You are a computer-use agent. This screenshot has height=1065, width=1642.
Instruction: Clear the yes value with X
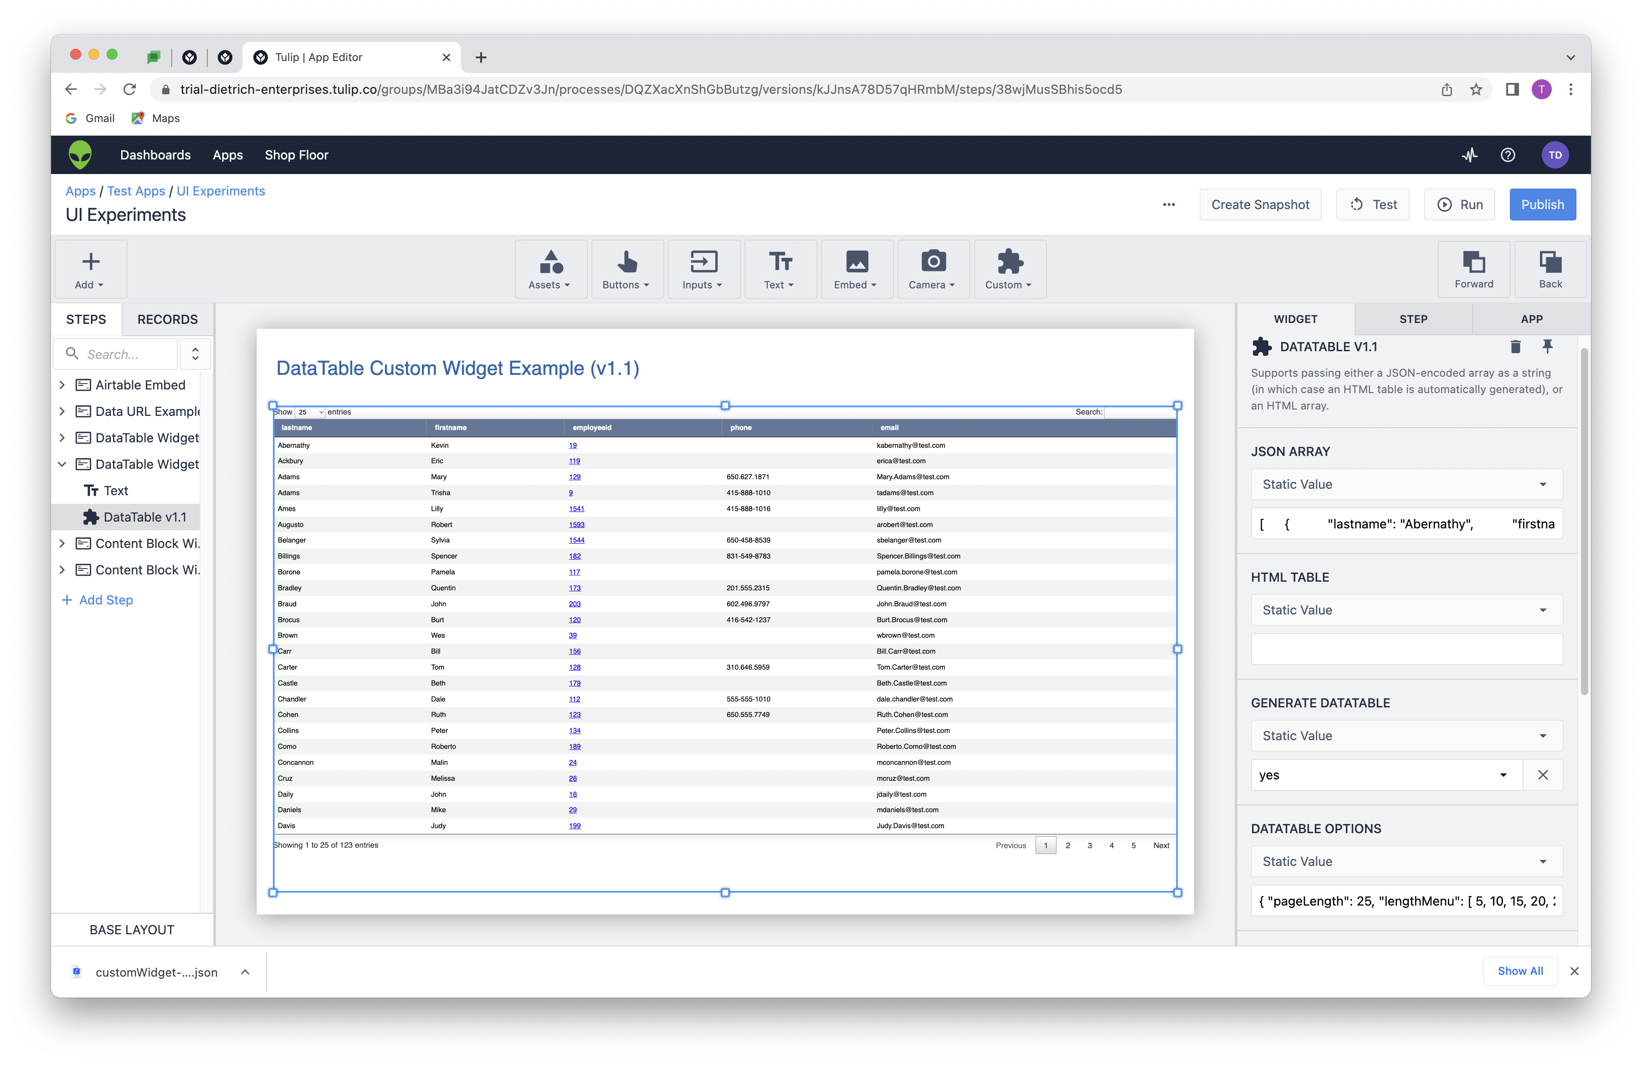point(1543,775)
